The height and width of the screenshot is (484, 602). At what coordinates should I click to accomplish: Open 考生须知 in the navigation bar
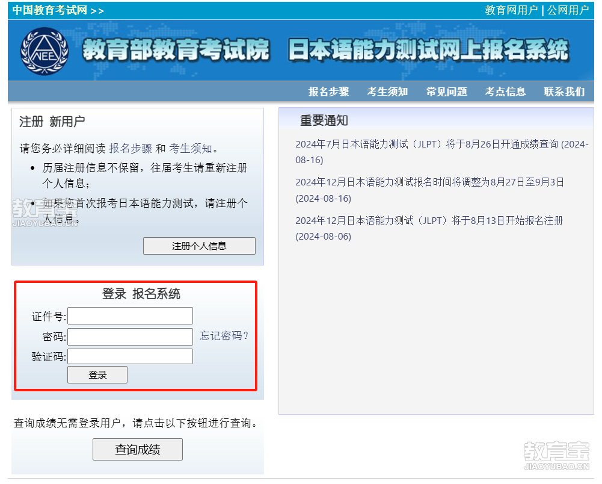(x=387, y=92)
